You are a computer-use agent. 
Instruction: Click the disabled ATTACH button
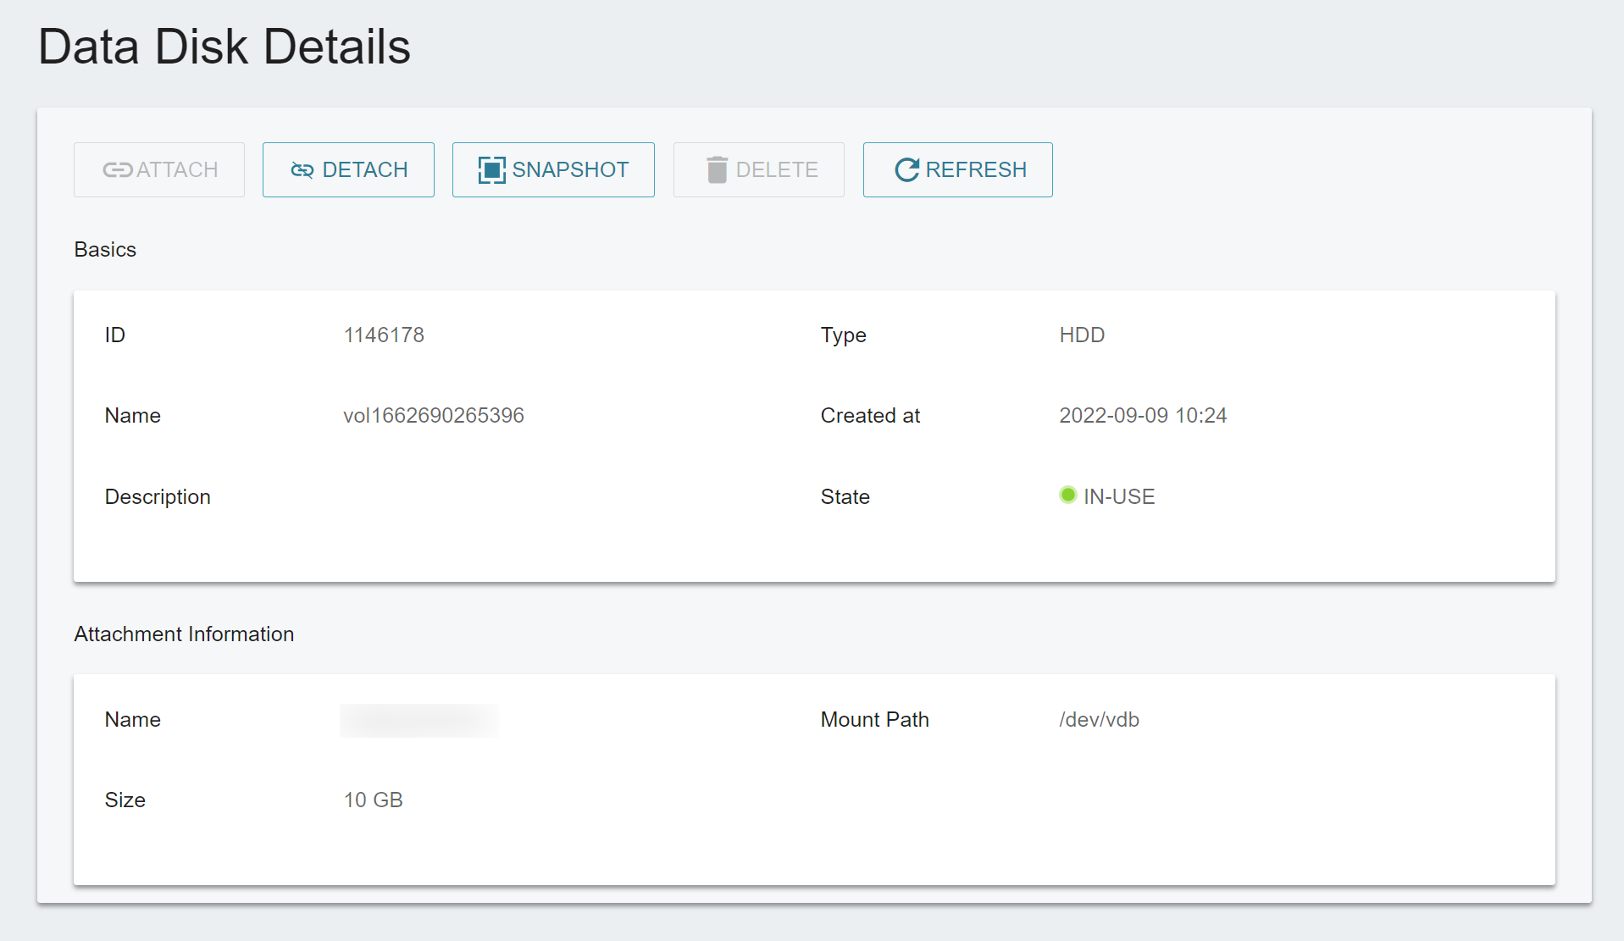pyautogui.click(x=158, y=169)
